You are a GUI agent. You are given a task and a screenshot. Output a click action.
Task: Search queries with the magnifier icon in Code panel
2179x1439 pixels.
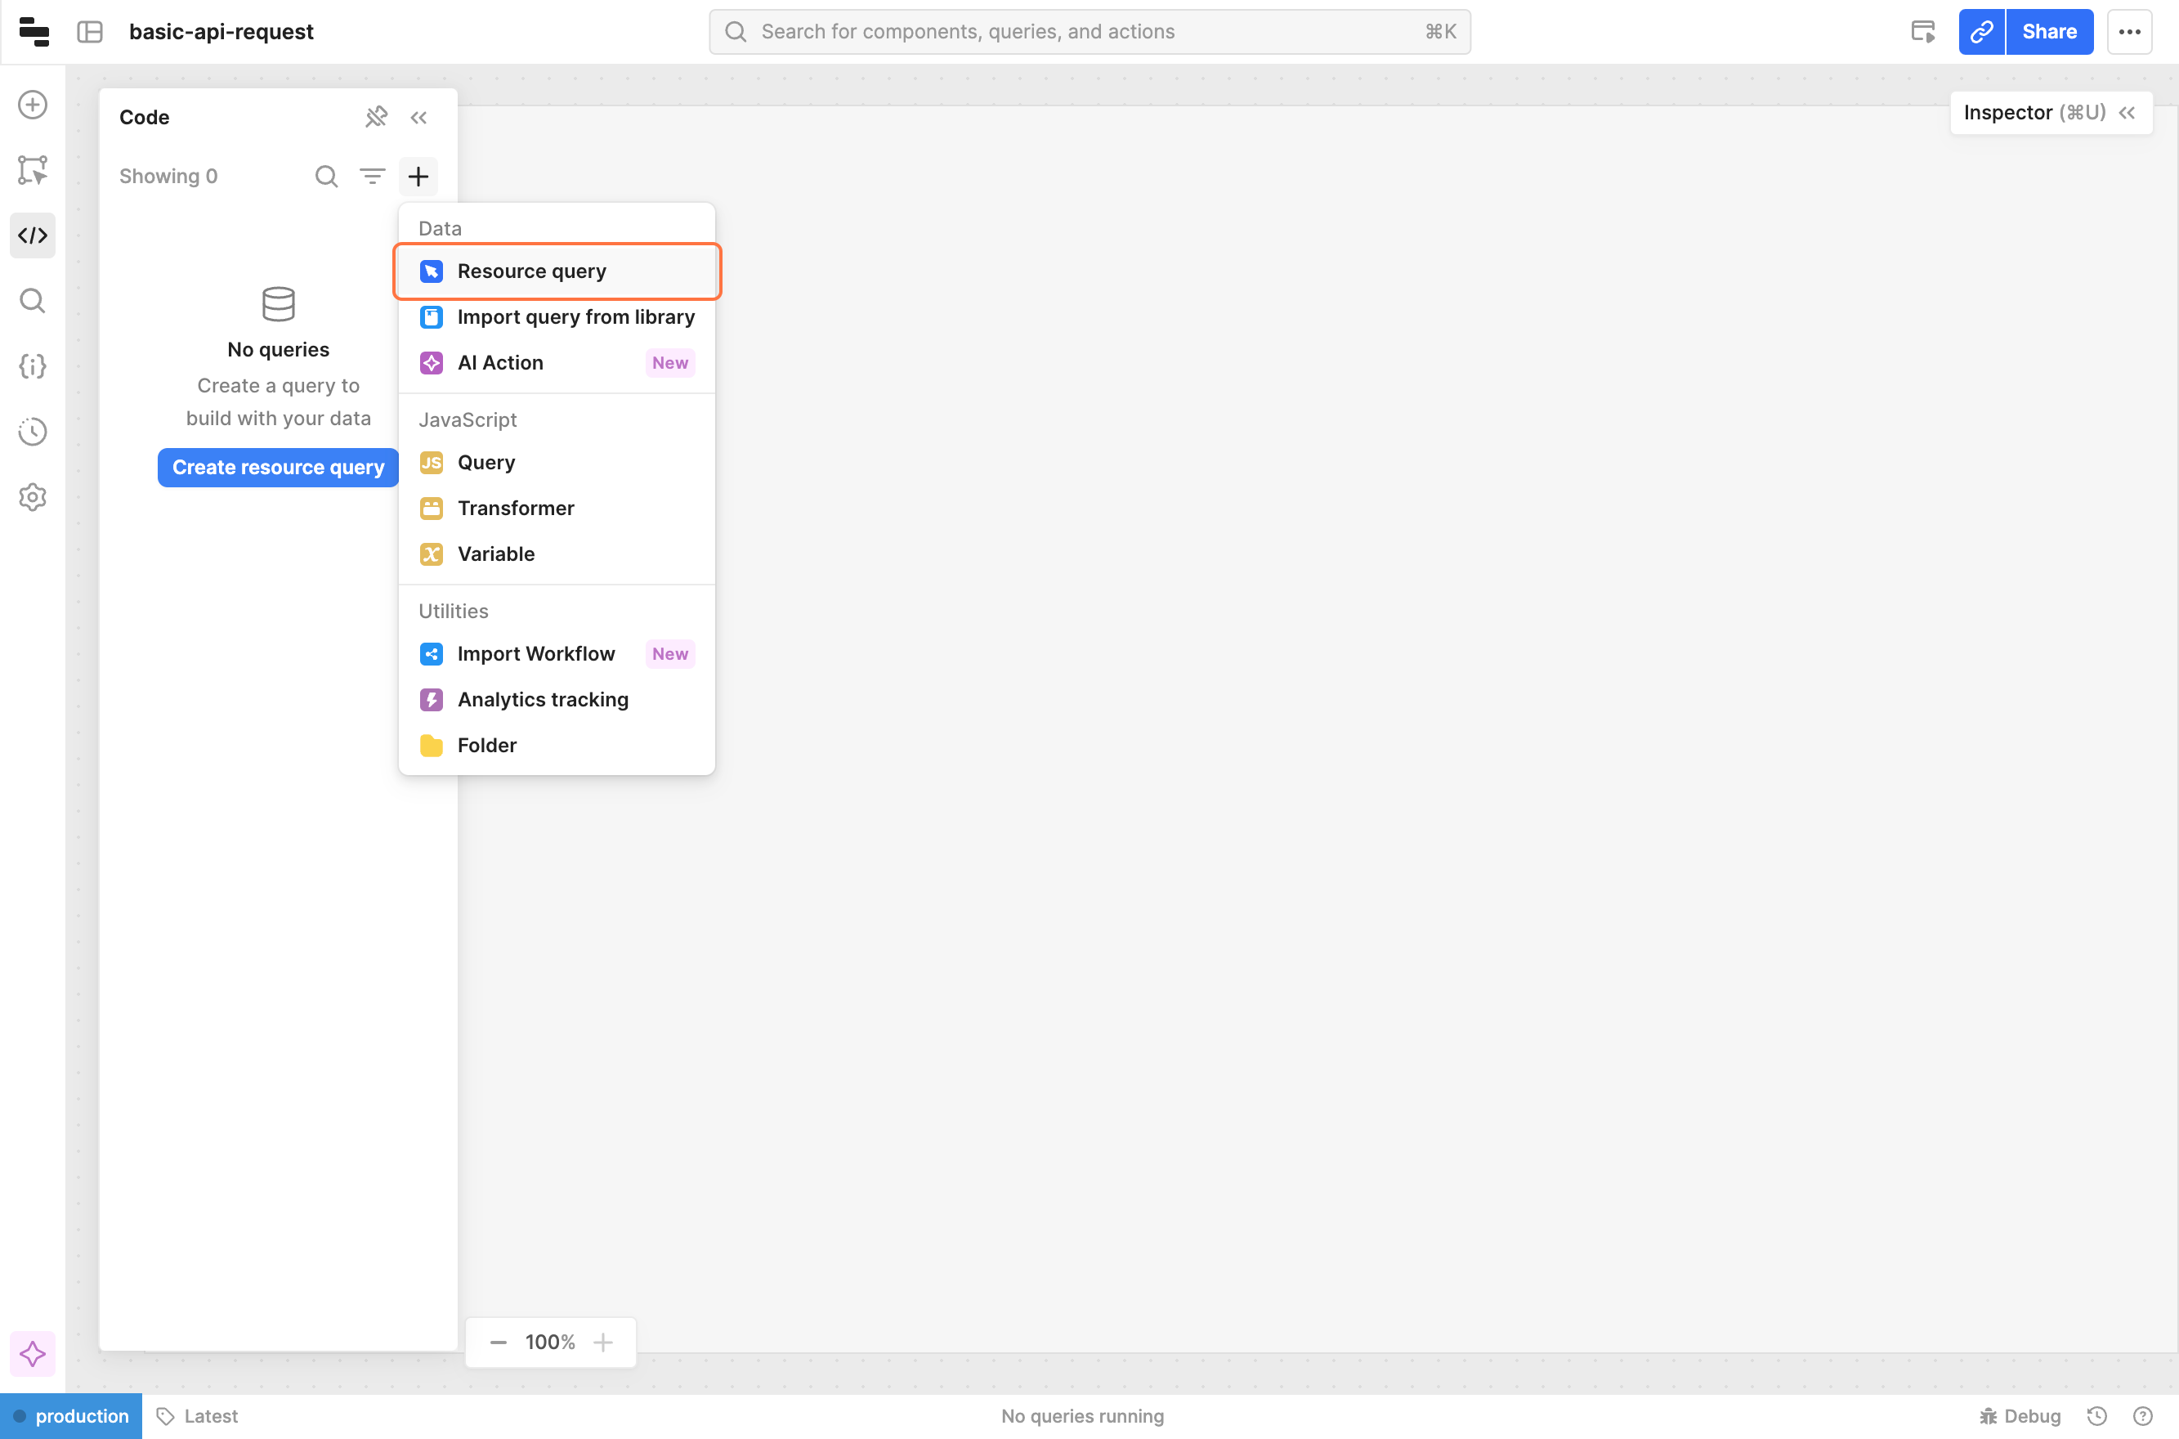tap(327, 177)
